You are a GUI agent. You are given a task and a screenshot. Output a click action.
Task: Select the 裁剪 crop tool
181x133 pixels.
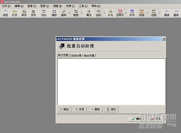(x=76, y=13)
